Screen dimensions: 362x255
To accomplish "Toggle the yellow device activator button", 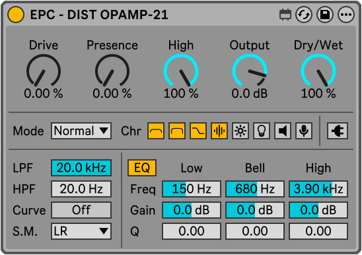I will [16, 15].
